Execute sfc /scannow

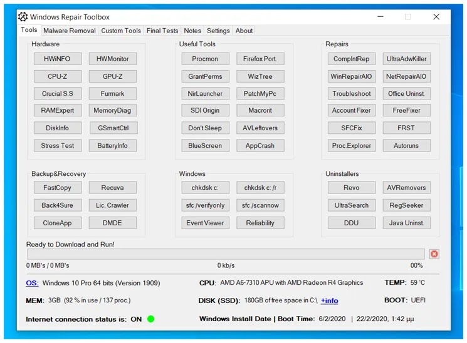click(260, 205)
